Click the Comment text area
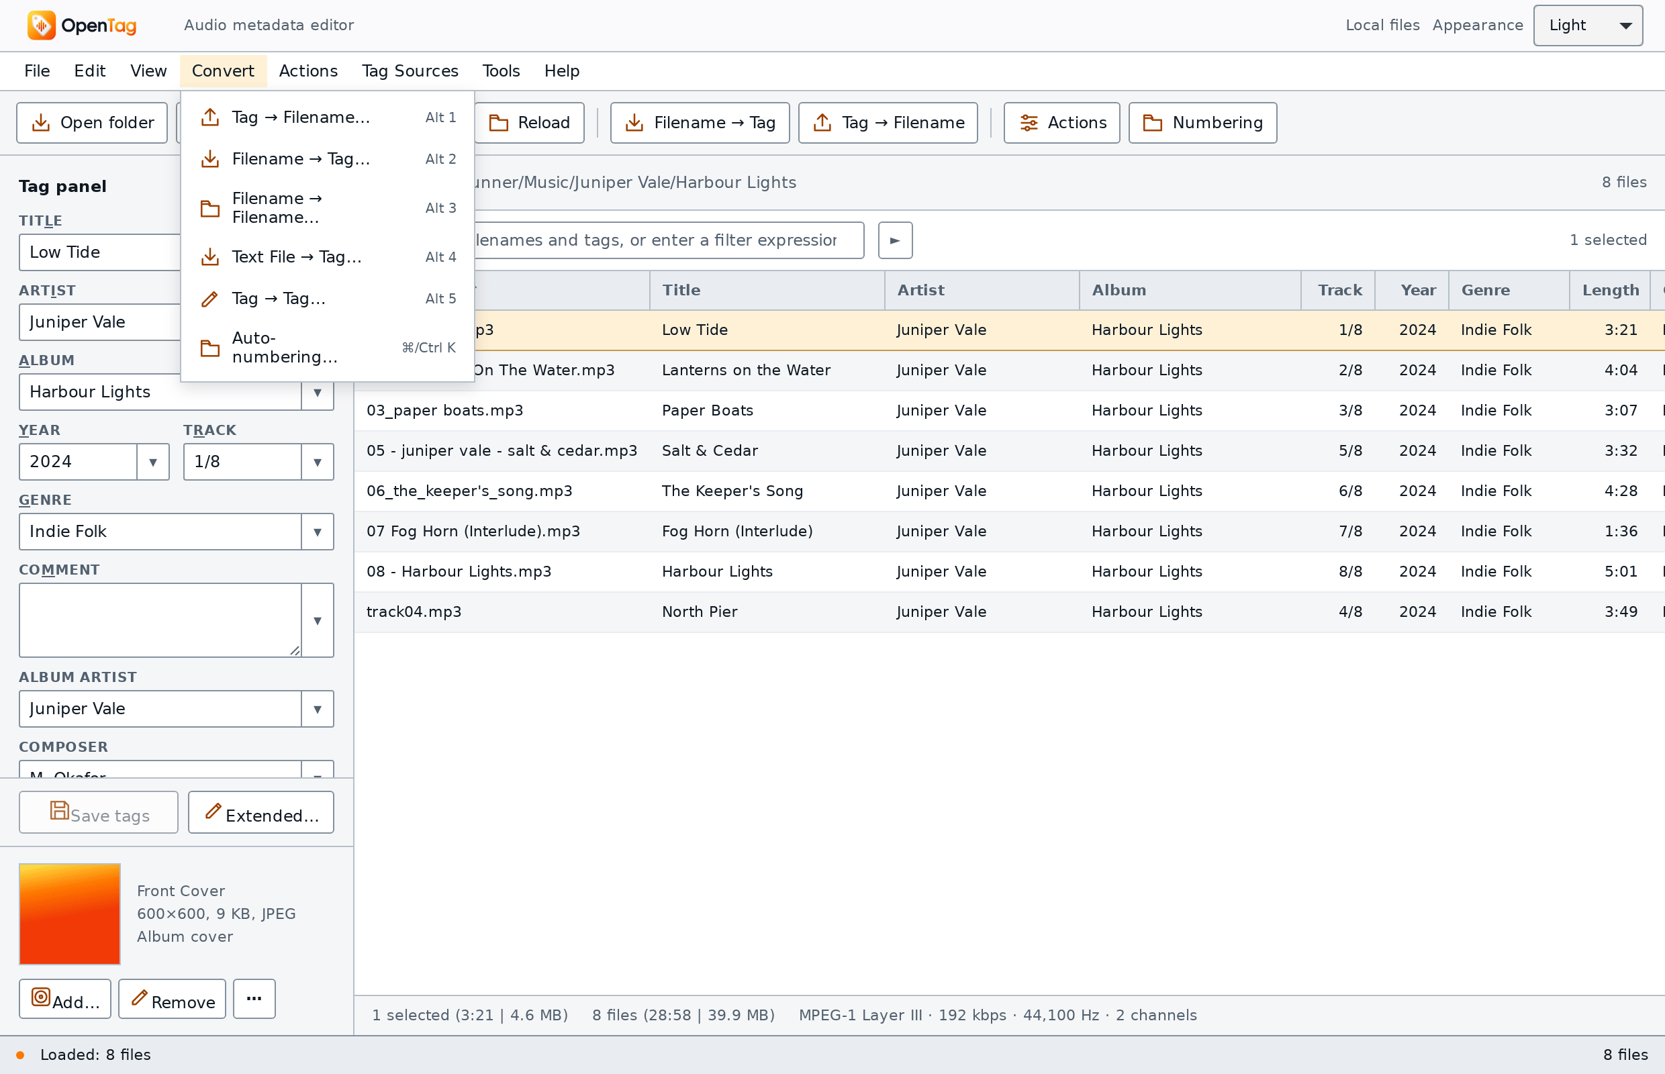1665x1074 pixels. tap(160, 620)
